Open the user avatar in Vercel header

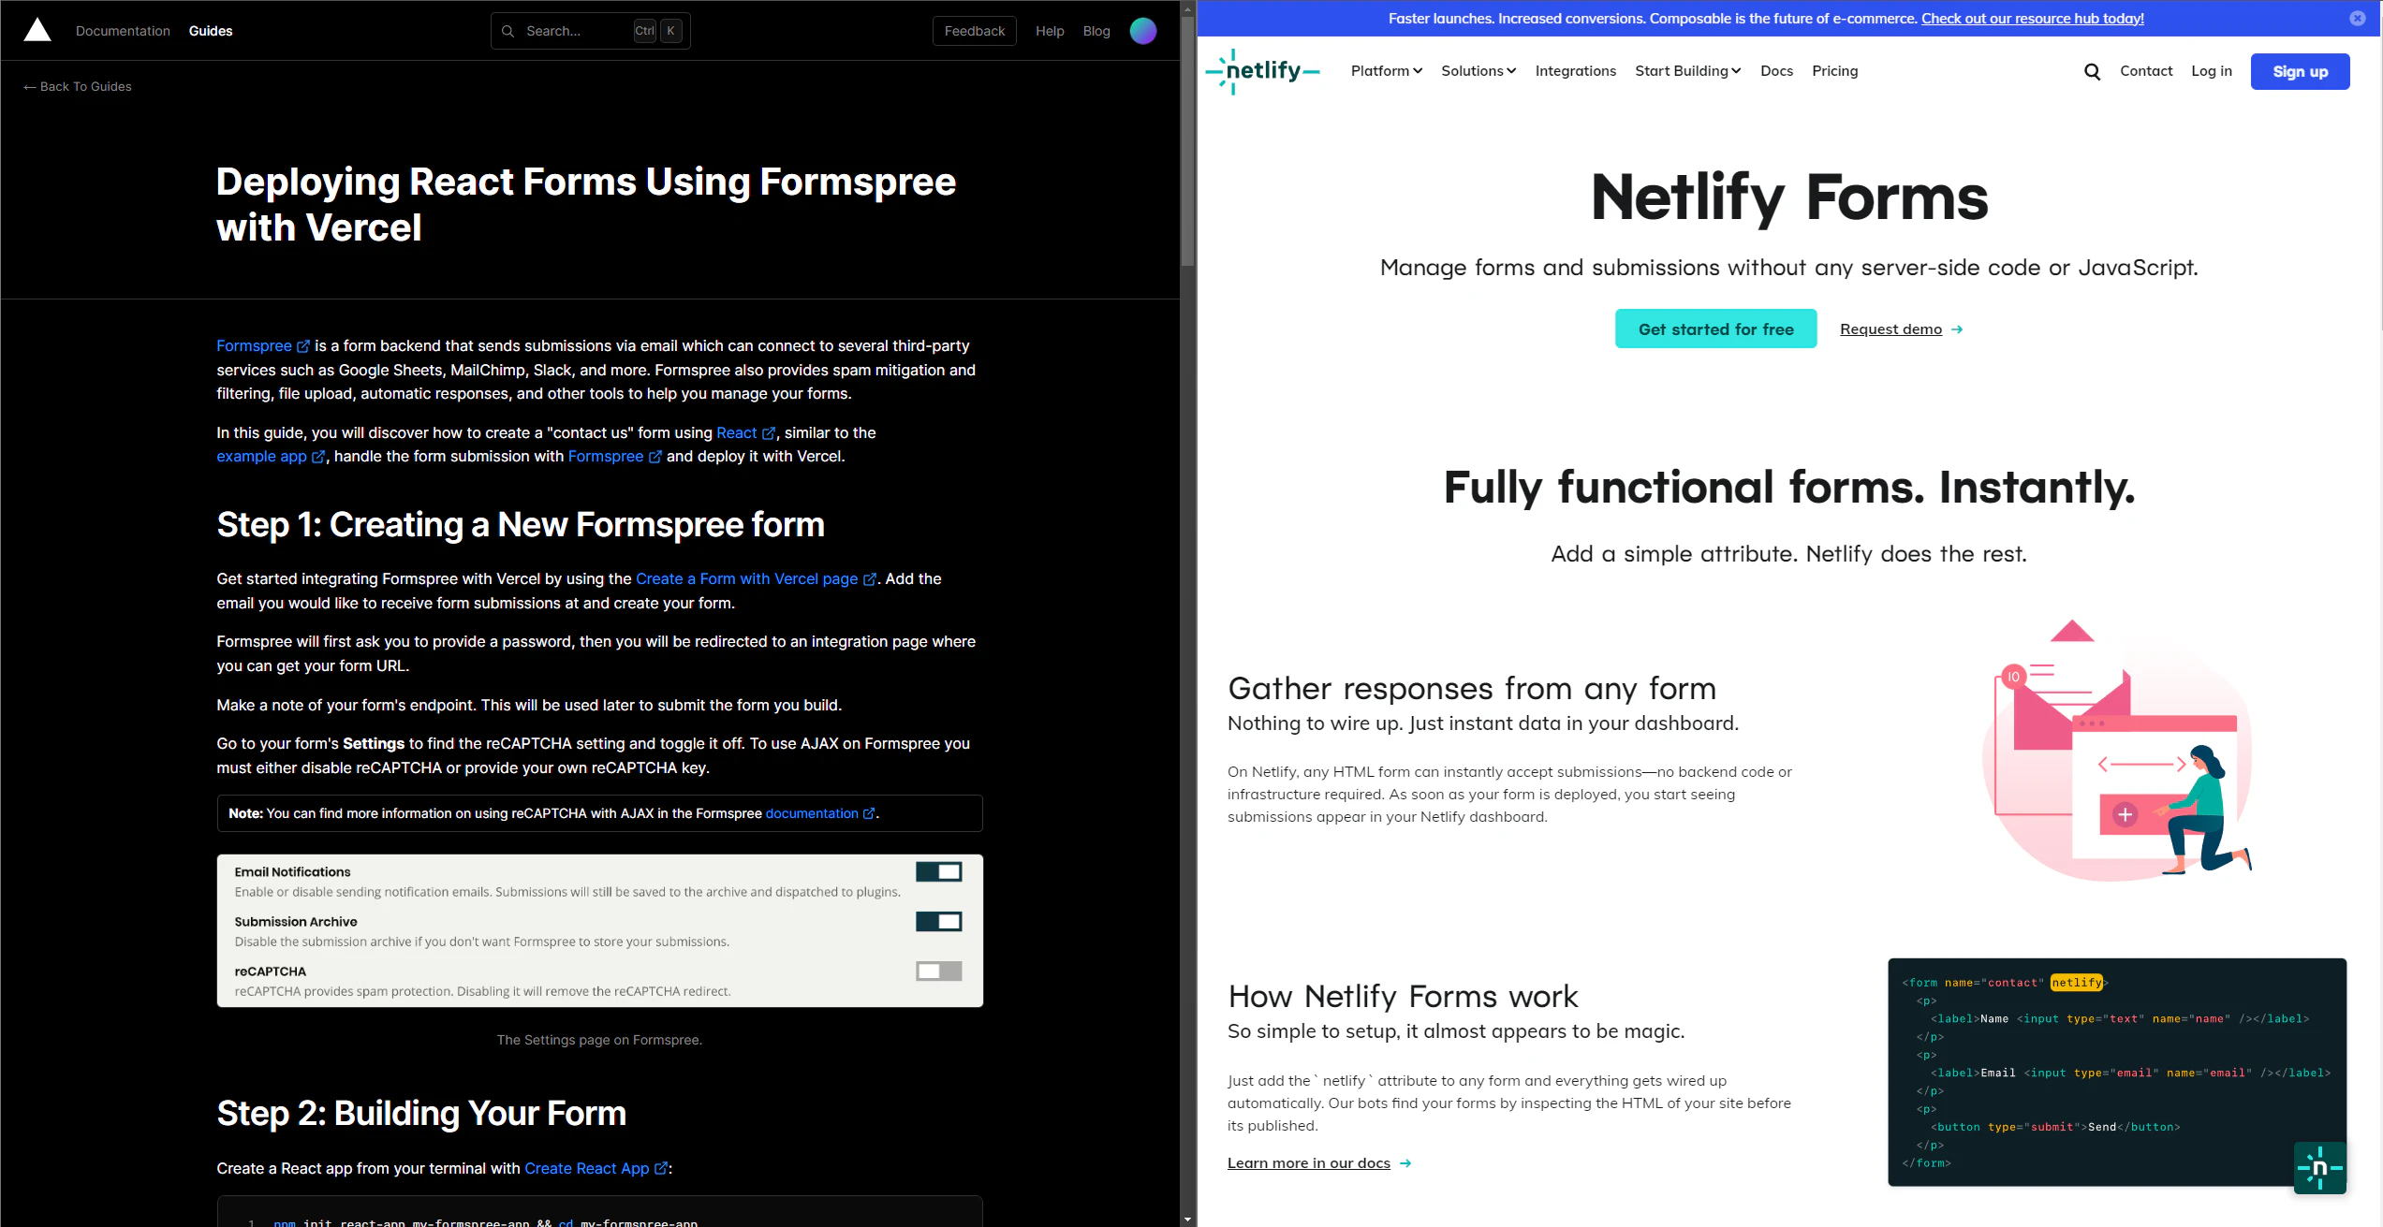tap(1143, 31)
